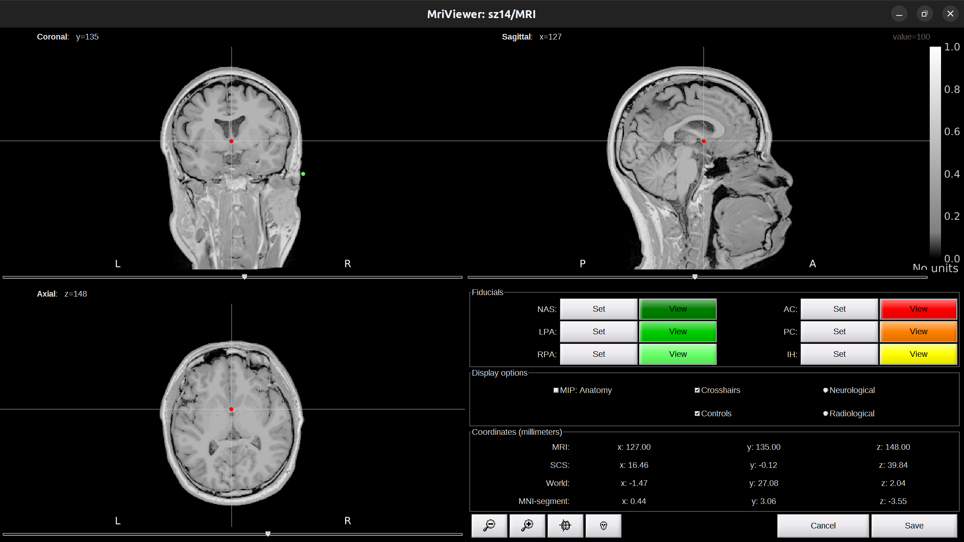This screenshot has height=542, width=964.
Task: Click the Save button
Action: [914, 525]
